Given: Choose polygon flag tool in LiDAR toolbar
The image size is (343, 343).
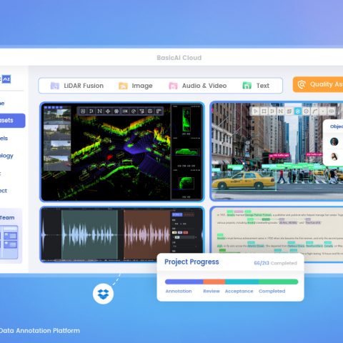Looking at the screenshot, I should (x=91, y=111).
